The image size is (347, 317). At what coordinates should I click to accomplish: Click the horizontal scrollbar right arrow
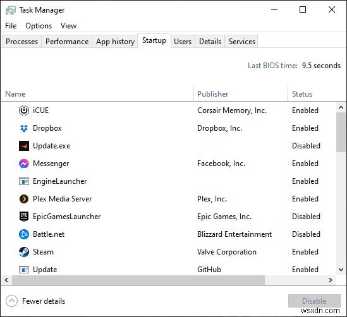pos(331,280)
